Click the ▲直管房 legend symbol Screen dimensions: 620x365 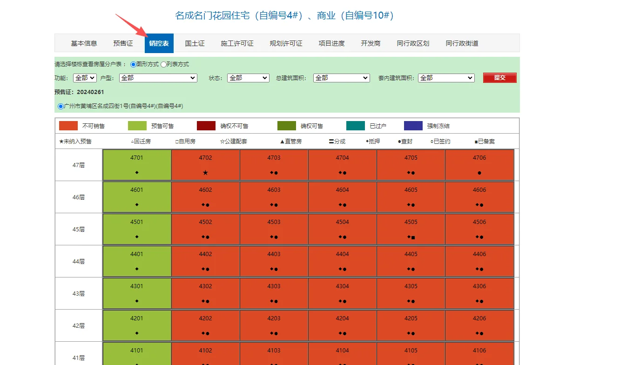pos(290,141)
